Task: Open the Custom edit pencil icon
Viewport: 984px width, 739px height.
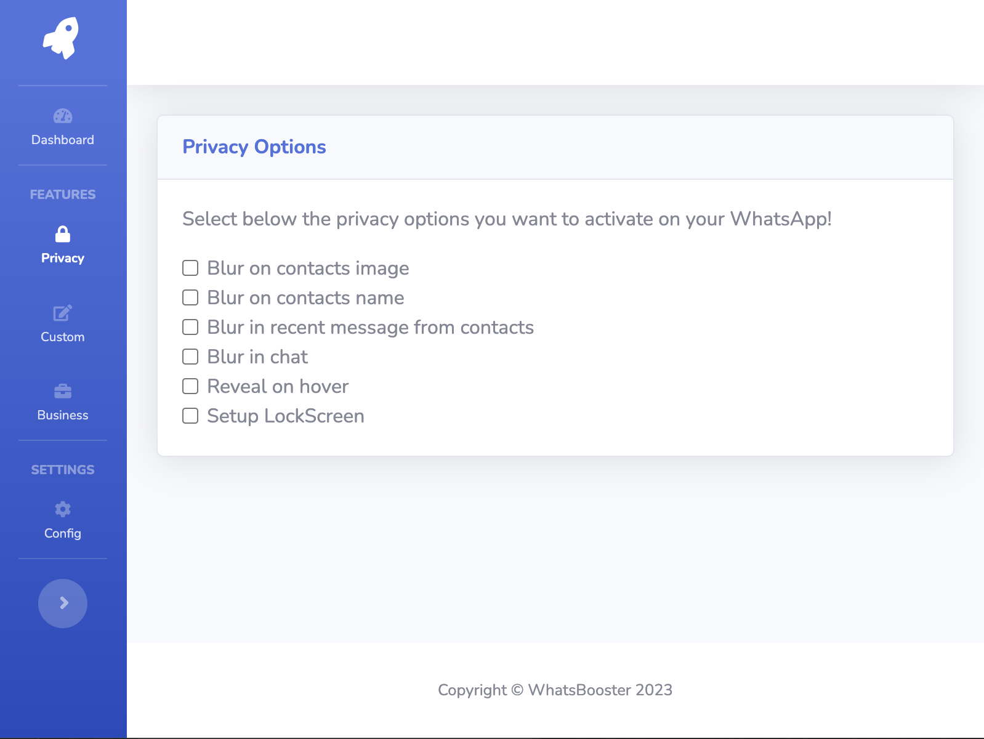Action: click(63, 313)
